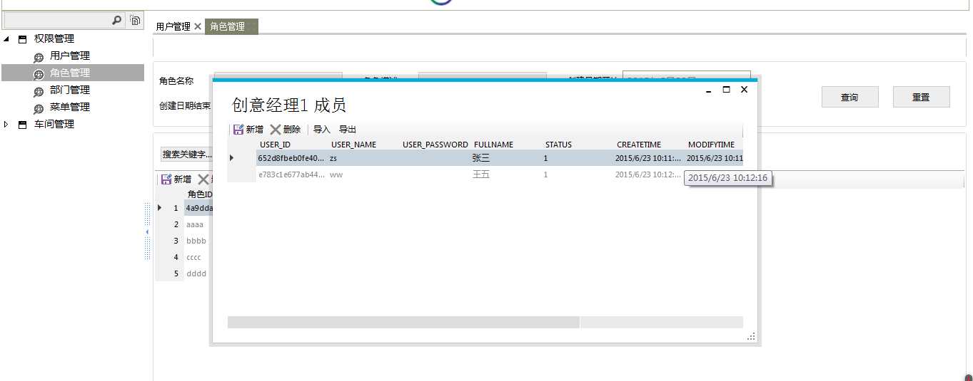
Task: Select the row with user id 652d8fbeb0fe40
Action: tap(485, 158)
